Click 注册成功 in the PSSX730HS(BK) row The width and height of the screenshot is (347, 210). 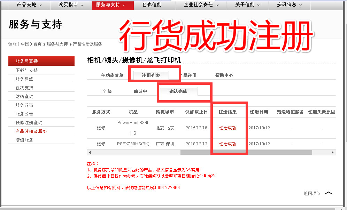click(x=228, y=144)
